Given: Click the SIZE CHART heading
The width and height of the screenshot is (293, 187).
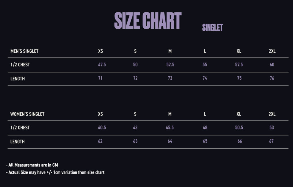Looking at the screenshot, I should (x=148, y=21).
